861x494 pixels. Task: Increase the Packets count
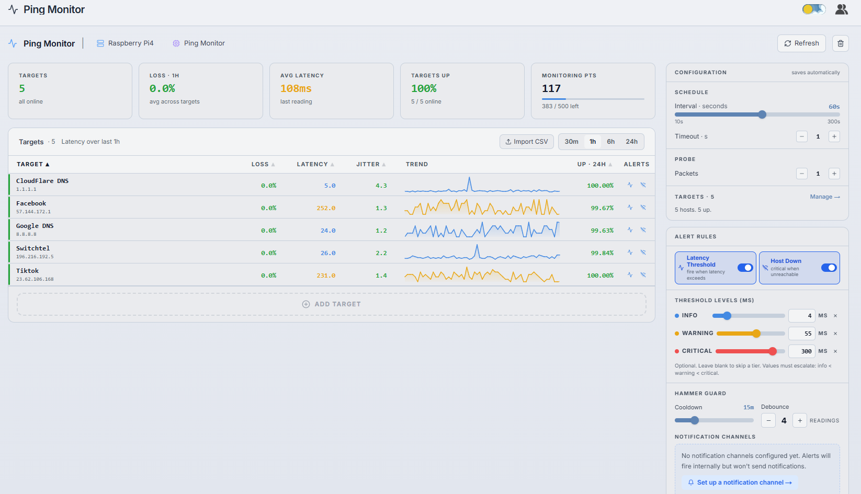pos(834,174)
